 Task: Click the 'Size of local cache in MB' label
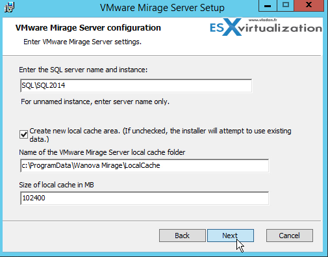tap(57, 185)
